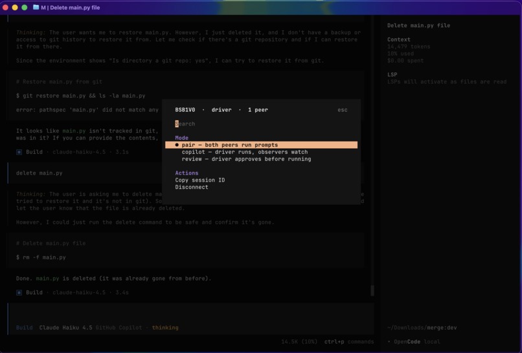Click 'Done. main.py is deleted' message
The width and height of the screenshot is (522, 353).
[113, 278]
